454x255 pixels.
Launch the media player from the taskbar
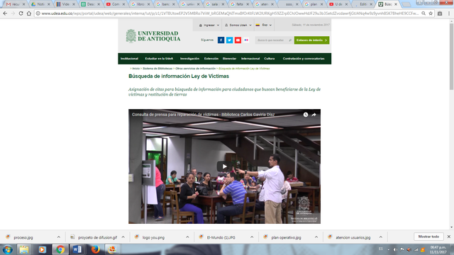coord(43,249)
